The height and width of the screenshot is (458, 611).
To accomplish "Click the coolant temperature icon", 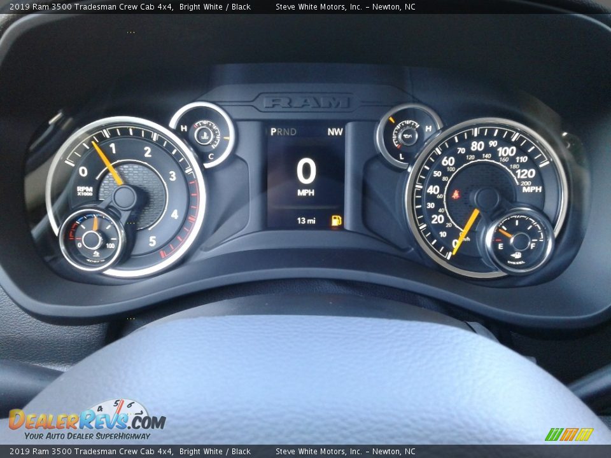I will [203, 134].
